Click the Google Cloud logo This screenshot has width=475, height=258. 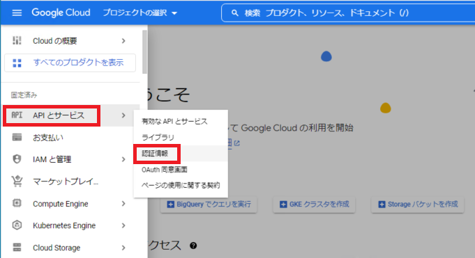61,13
